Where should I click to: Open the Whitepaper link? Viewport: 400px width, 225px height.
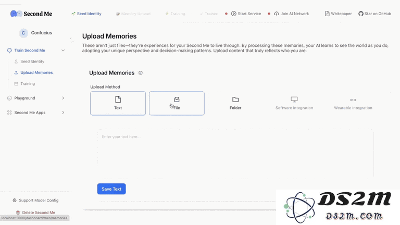point(338,14)
